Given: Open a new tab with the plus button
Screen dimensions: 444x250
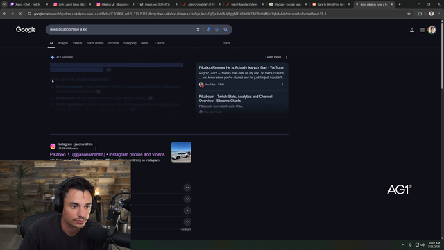Looking at the screenshot, I should (400, 4).
